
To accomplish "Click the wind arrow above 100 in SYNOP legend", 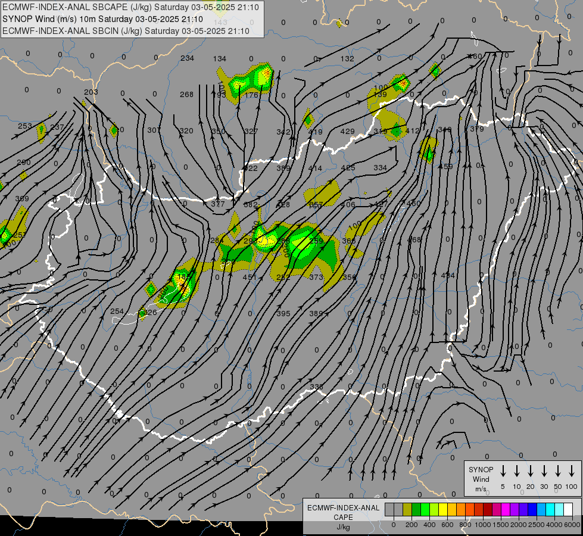I will [572, 471].
